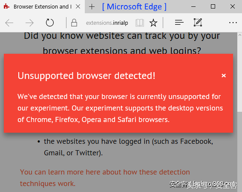This screenshot has width=242, height=192.
Task: Minimize the Edge browser window
Action: pos(193,7)
